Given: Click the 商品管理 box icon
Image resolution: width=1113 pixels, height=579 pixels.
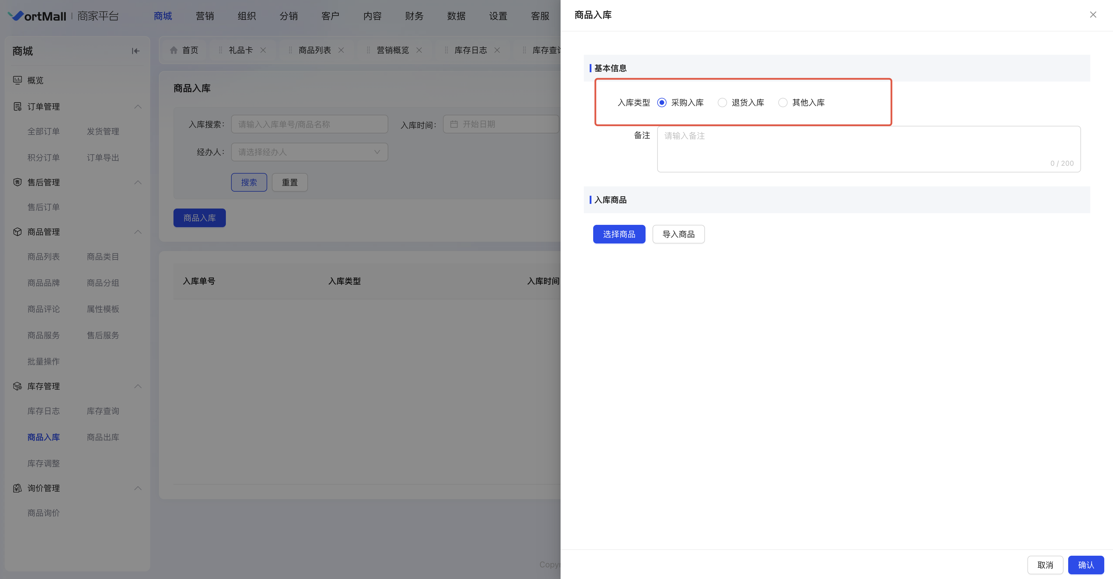Looking at the screenshot, I should (17, 232).
